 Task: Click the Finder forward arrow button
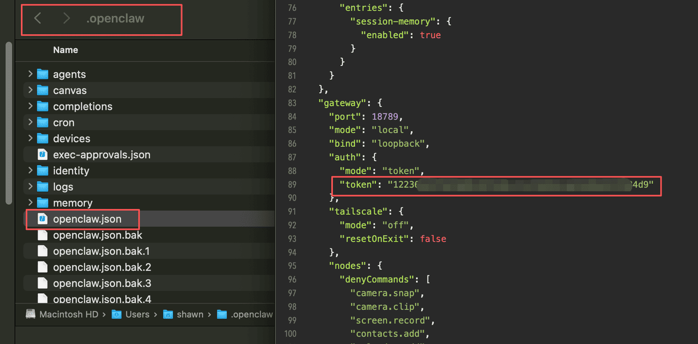pos(66,19)
